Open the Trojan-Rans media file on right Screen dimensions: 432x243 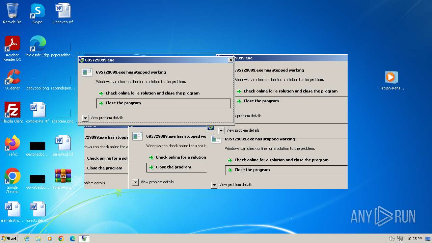point(392,80)
